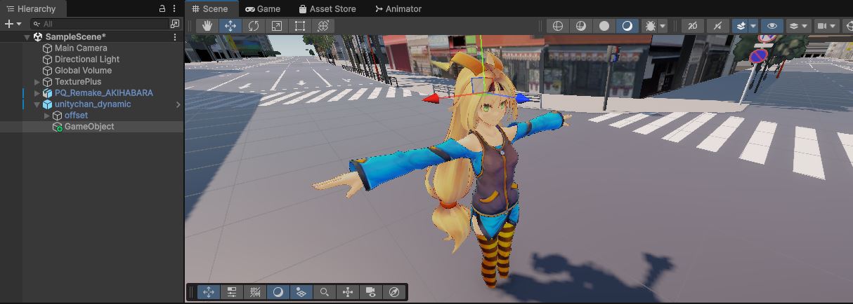Switch to the Game tab
Viewport: 853px width, 304px height.
point(263,8)
